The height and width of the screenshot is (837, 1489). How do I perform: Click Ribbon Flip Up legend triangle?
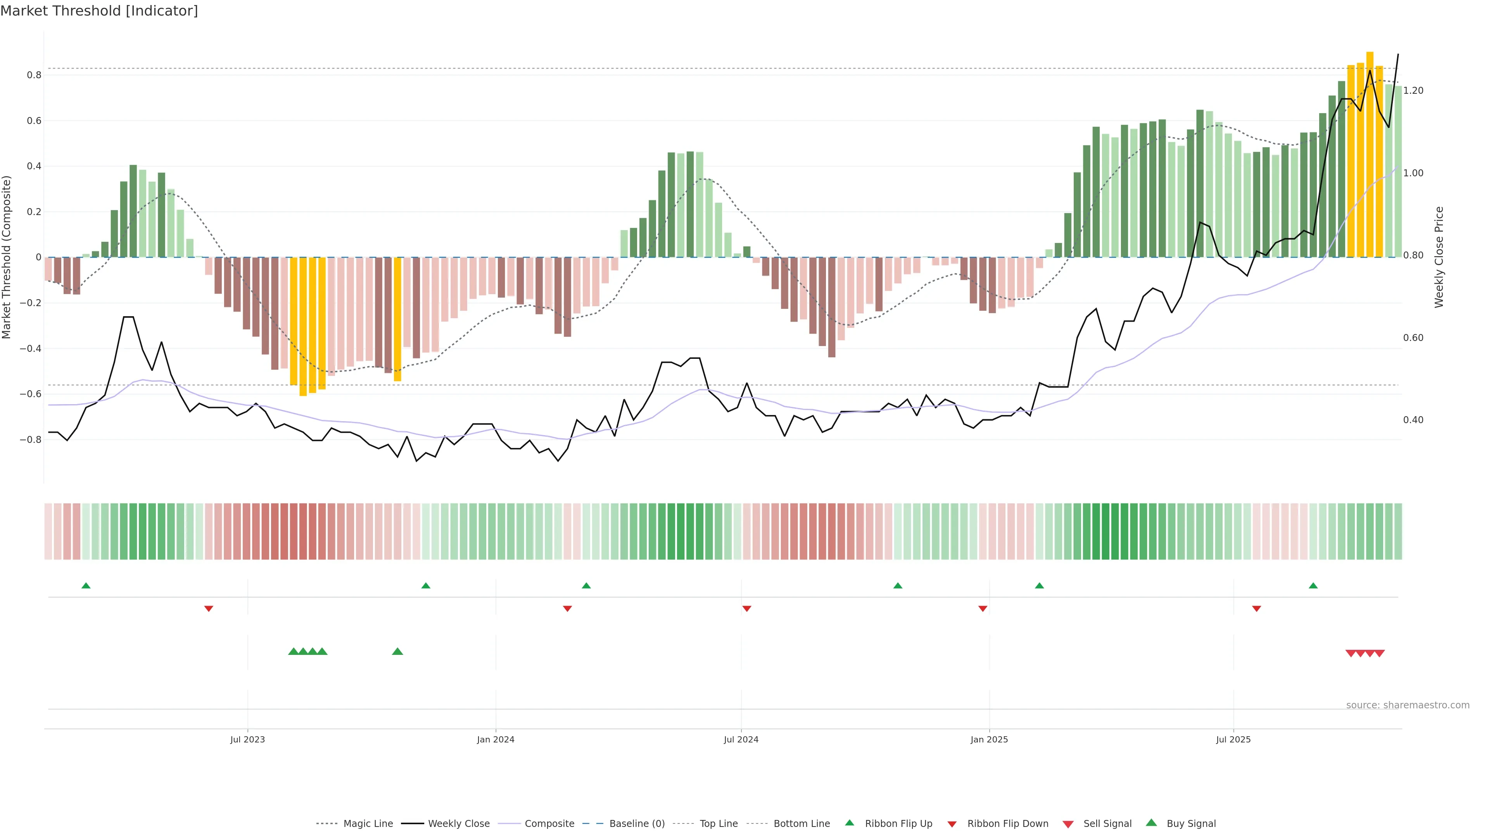[850, 823]
